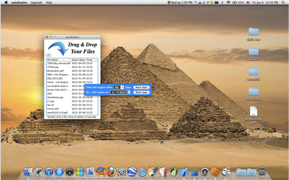Screen dimensions: 289x180
Task: Click the Fri Jan 6 10:50 PM clock
Action: [265, 3]
